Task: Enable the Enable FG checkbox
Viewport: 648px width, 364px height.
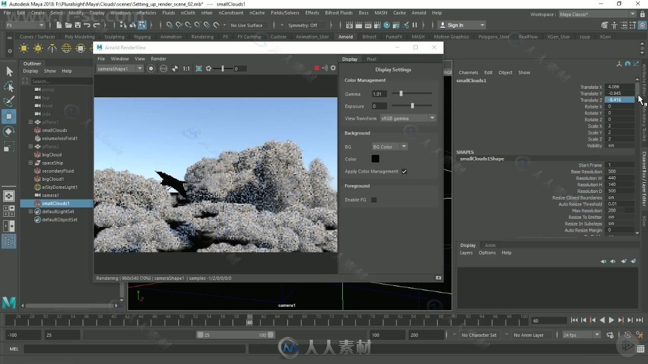Action: click(x=374, y=200)
